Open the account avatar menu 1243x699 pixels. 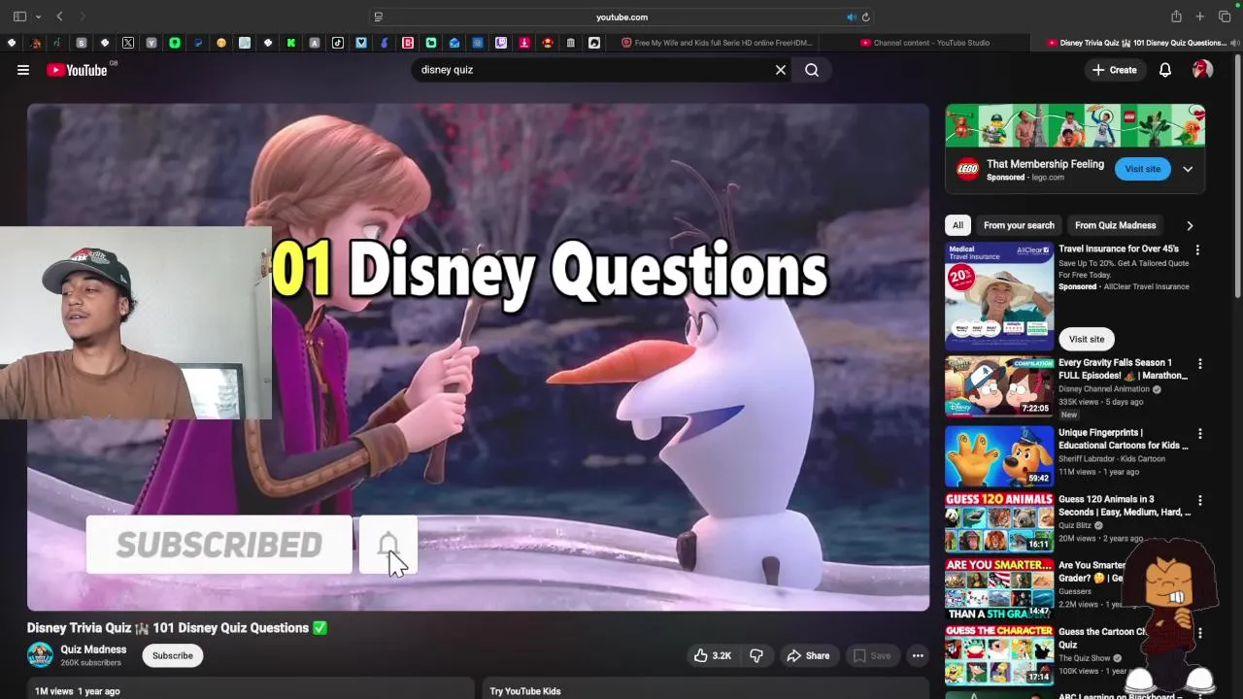[1202, 70]
